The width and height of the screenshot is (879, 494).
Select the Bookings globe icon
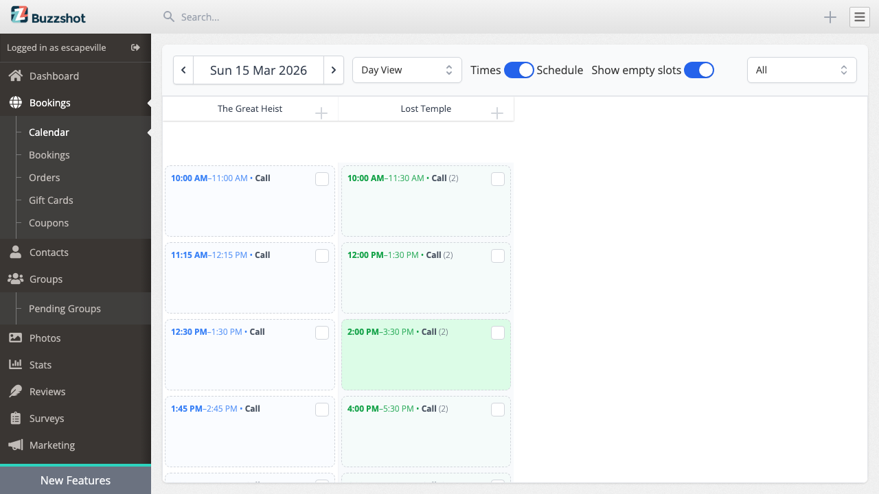tap(14, 102)
